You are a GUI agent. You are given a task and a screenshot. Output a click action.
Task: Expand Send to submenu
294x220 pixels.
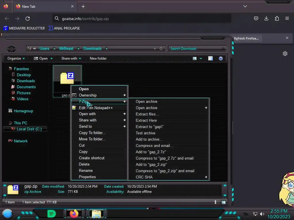pos(99,126)
